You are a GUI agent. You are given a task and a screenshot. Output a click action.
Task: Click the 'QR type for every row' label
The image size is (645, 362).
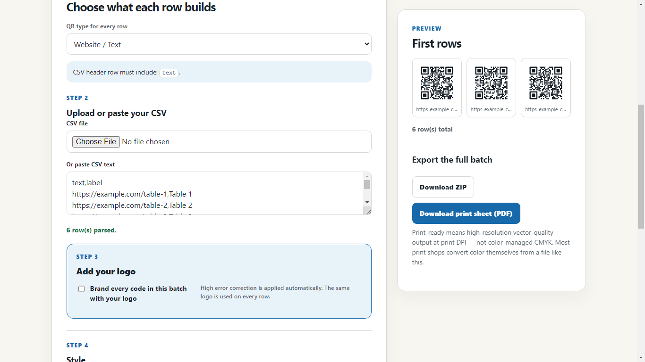(97, 26)
